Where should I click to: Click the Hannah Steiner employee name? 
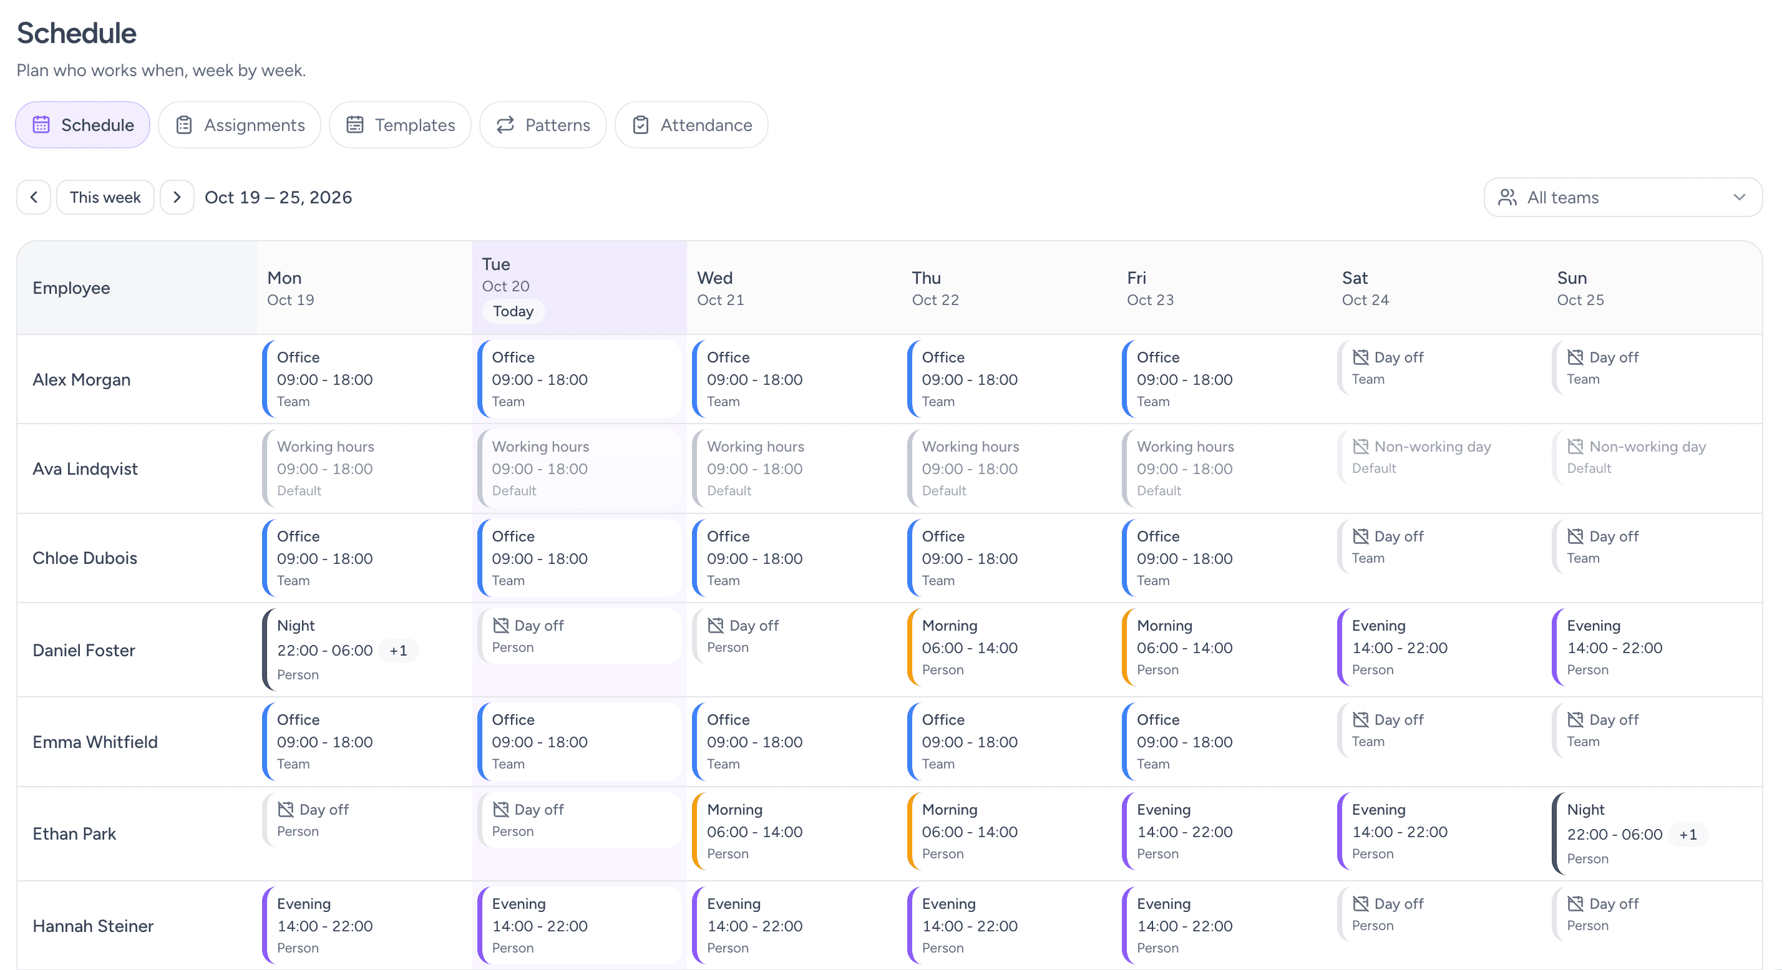coord(93,926)
